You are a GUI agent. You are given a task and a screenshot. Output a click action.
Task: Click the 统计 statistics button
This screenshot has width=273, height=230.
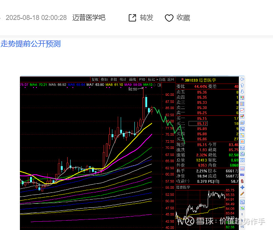tap(123, 79)
